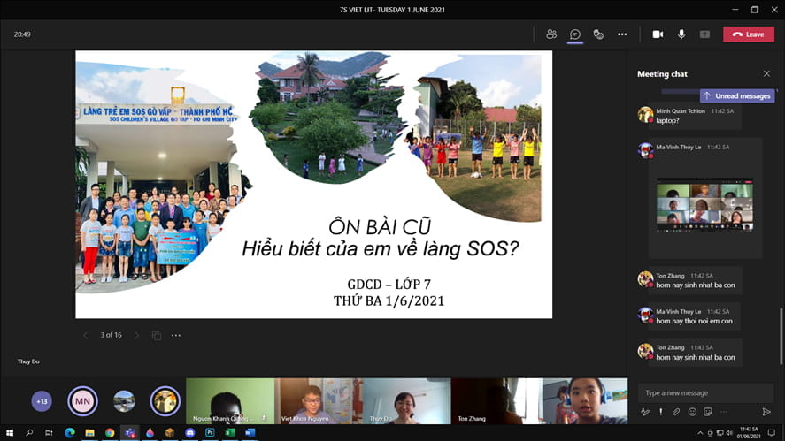The width and height of the screenshot is (785, 441).
Task: Set message delivery options (exclamation icon)
Action: [x=661, y=412]
